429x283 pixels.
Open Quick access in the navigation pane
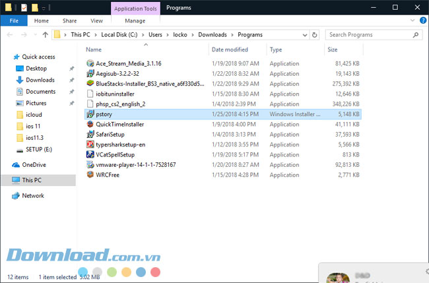pos(38,57)
